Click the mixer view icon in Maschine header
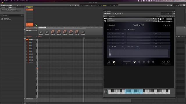Image resolution: width=186 pixels, height=104 pixels. [x=20, y=5]
